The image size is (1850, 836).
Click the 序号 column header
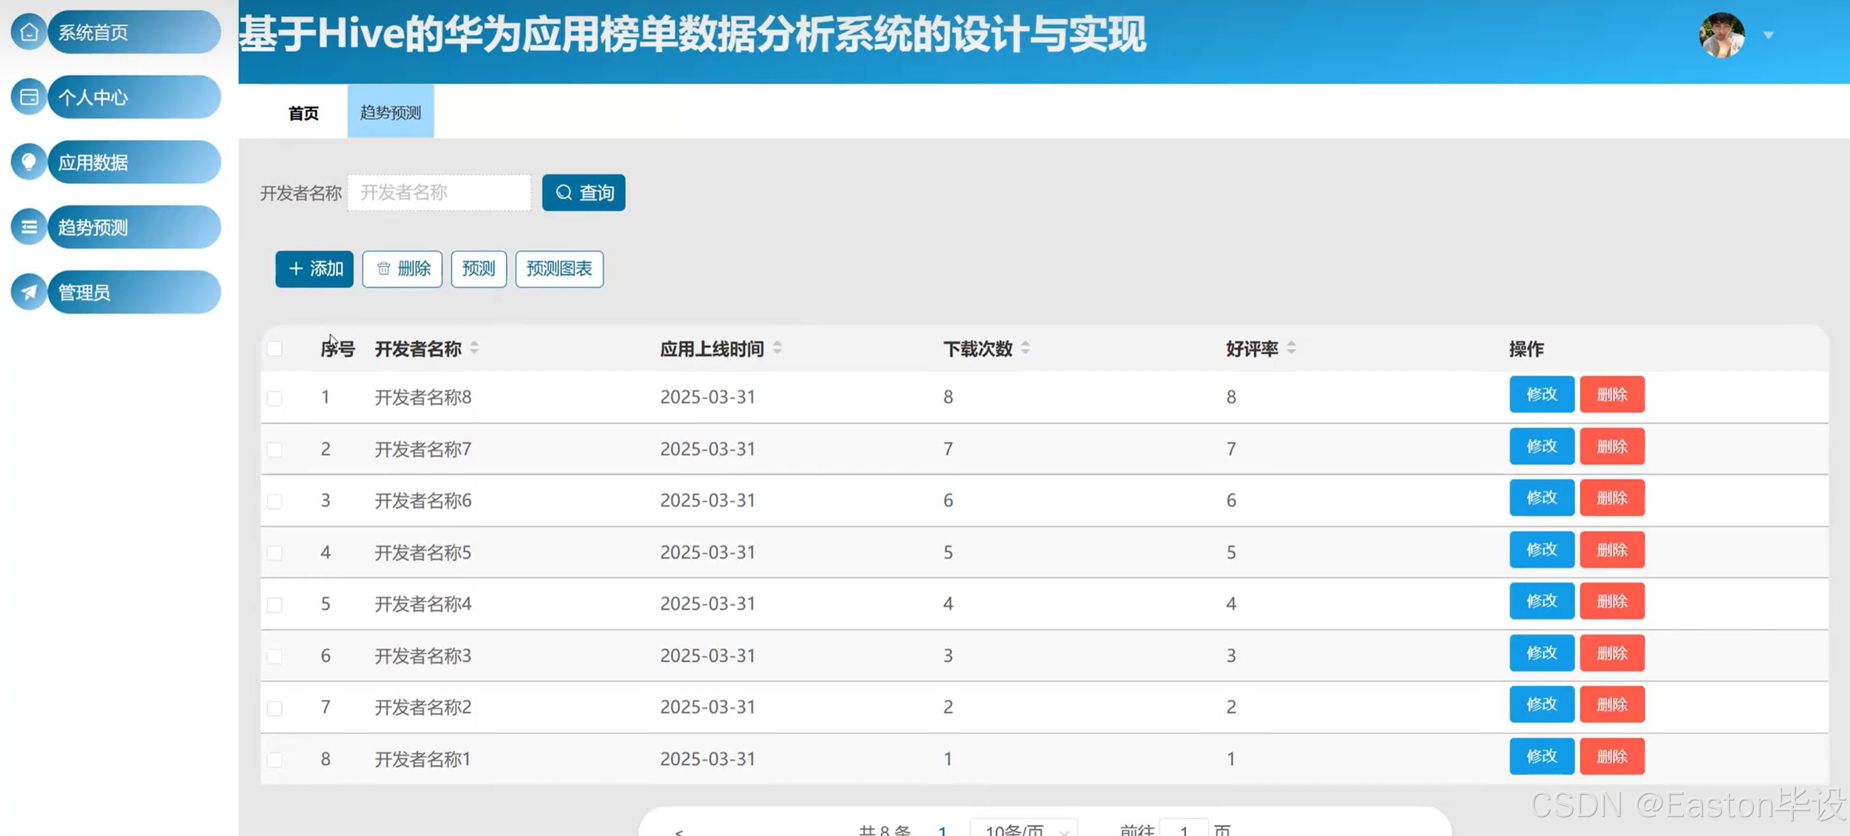point(338,349)
